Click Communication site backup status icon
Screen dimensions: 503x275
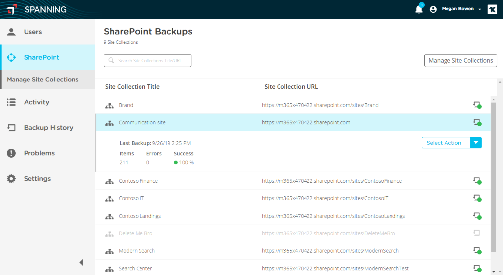(477, 122)
